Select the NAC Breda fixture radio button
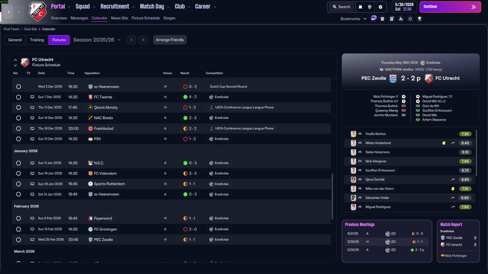 pyautogui.click(x=18, y=118)
